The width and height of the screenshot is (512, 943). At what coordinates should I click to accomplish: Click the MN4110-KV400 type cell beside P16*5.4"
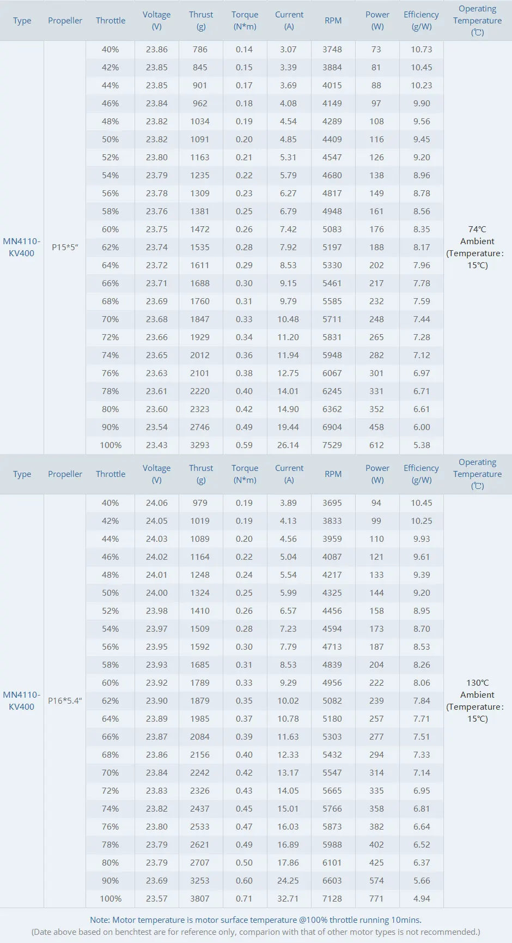(22, 700)
